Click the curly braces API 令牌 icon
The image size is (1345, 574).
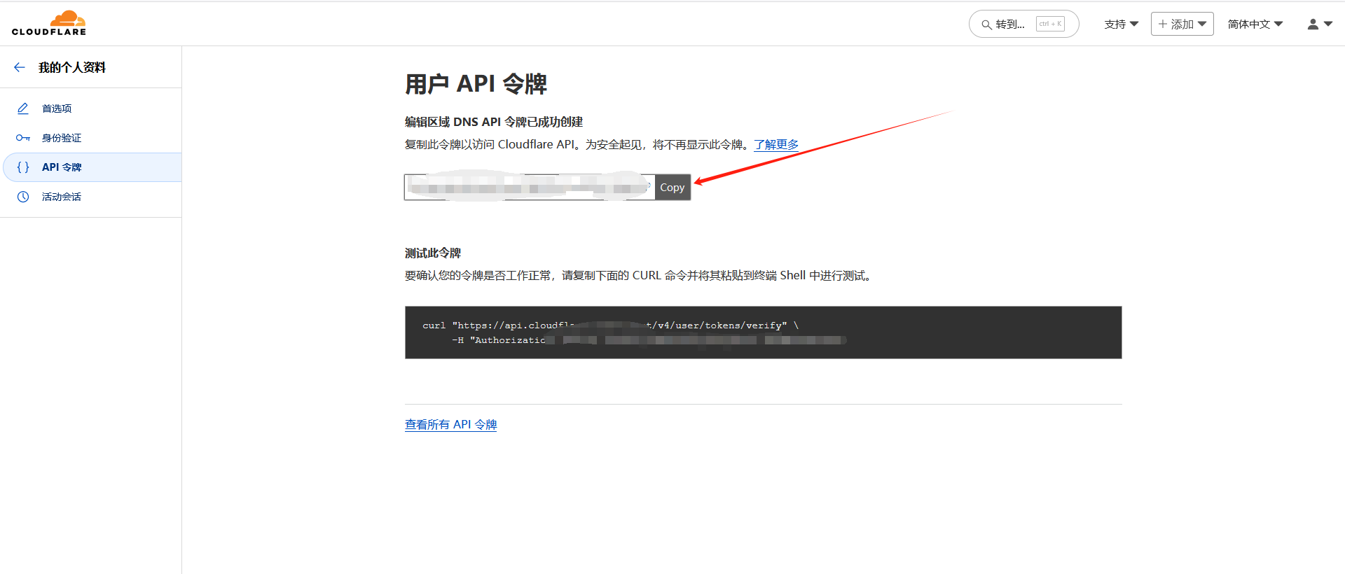coord(23,167)
